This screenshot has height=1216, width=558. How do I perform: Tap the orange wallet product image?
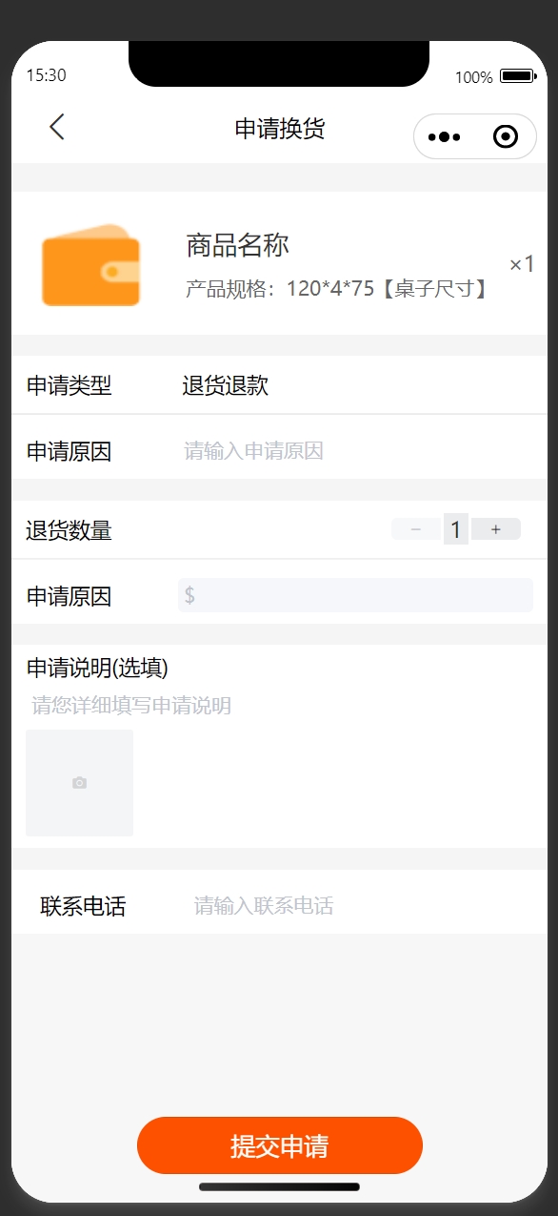(91, 265)
